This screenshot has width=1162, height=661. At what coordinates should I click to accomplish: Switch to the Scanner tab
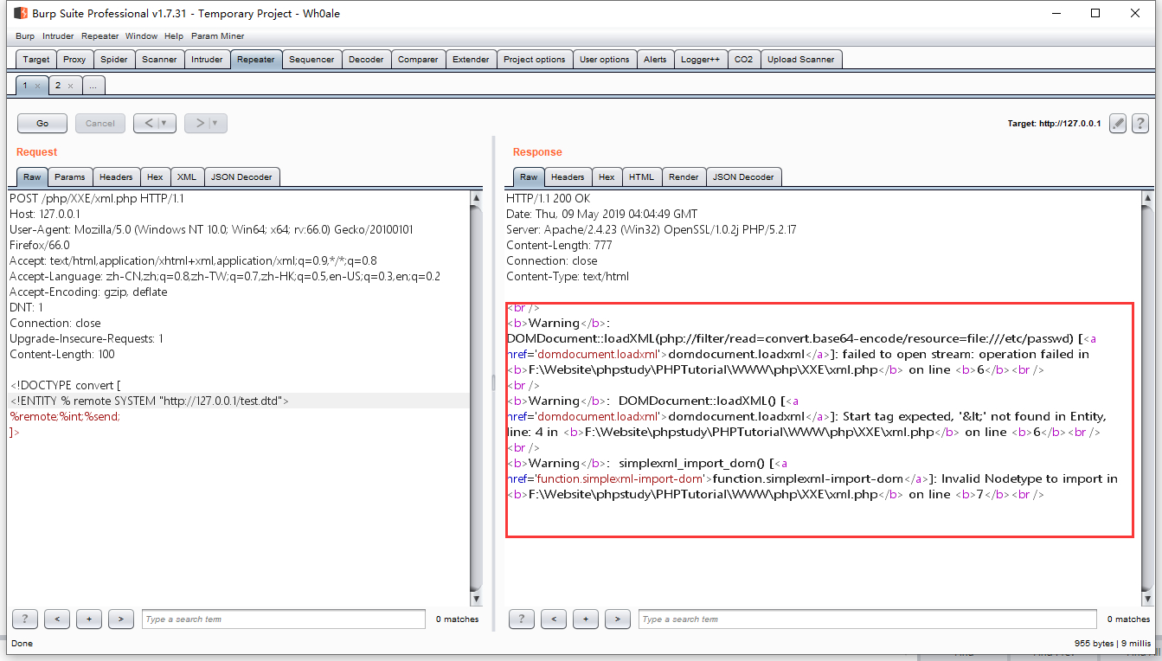(x=159, y=59)
